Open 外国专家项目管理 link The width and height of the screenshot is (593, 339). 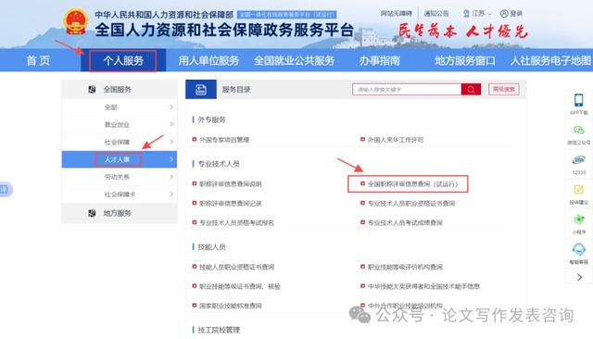[224, 140]
